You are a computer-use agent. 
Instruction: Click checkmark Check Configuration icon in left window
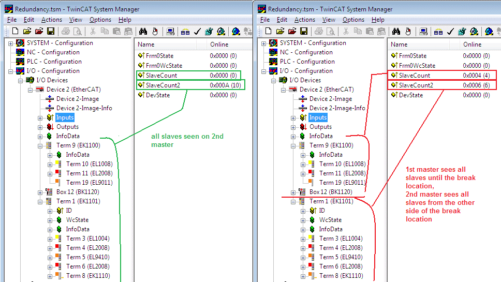[x=197, y=31]
